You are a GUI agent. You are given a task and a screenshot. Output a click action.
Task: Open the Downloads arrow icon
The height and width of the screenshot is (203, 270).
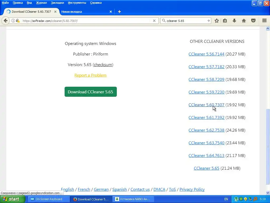(x=234, y=21)
